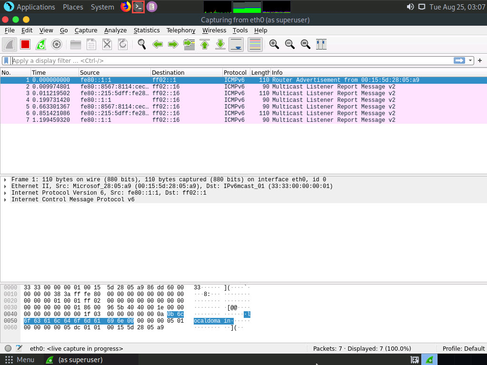Open the Analyze menu
This screenshot has height=365, width=487.
[x=115, y=30]
